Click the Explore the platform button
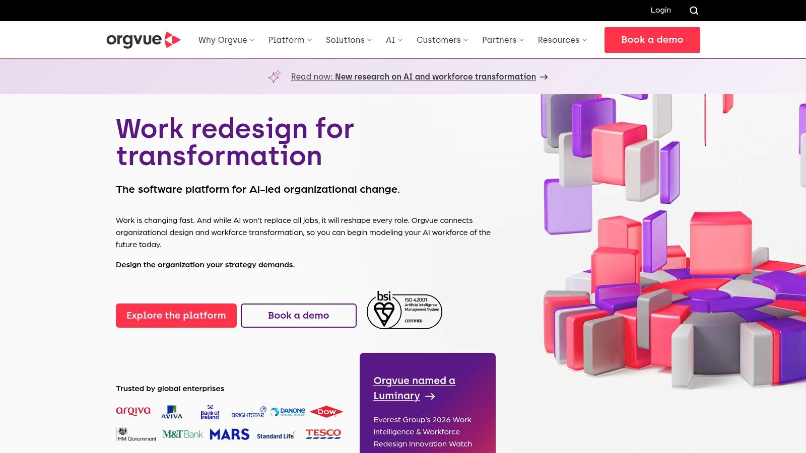The width and height of the screenshot is (806, 453). (176, 316)
